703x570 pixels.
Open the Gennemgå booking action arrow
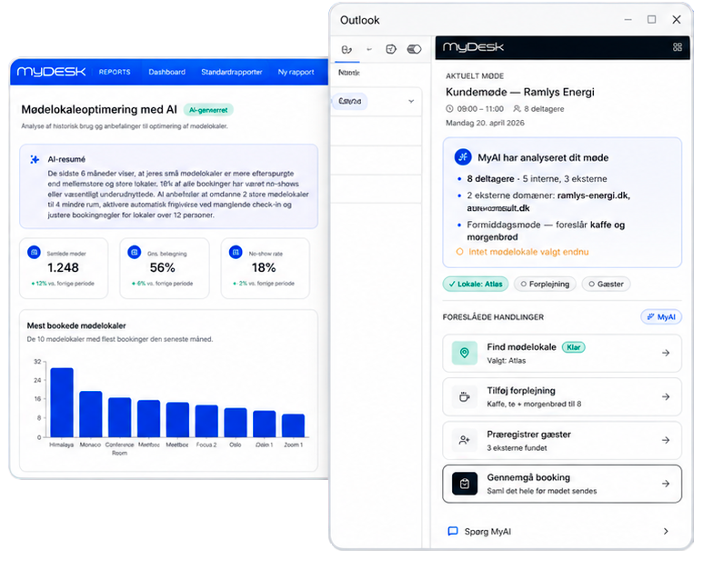tap(666, 484)
